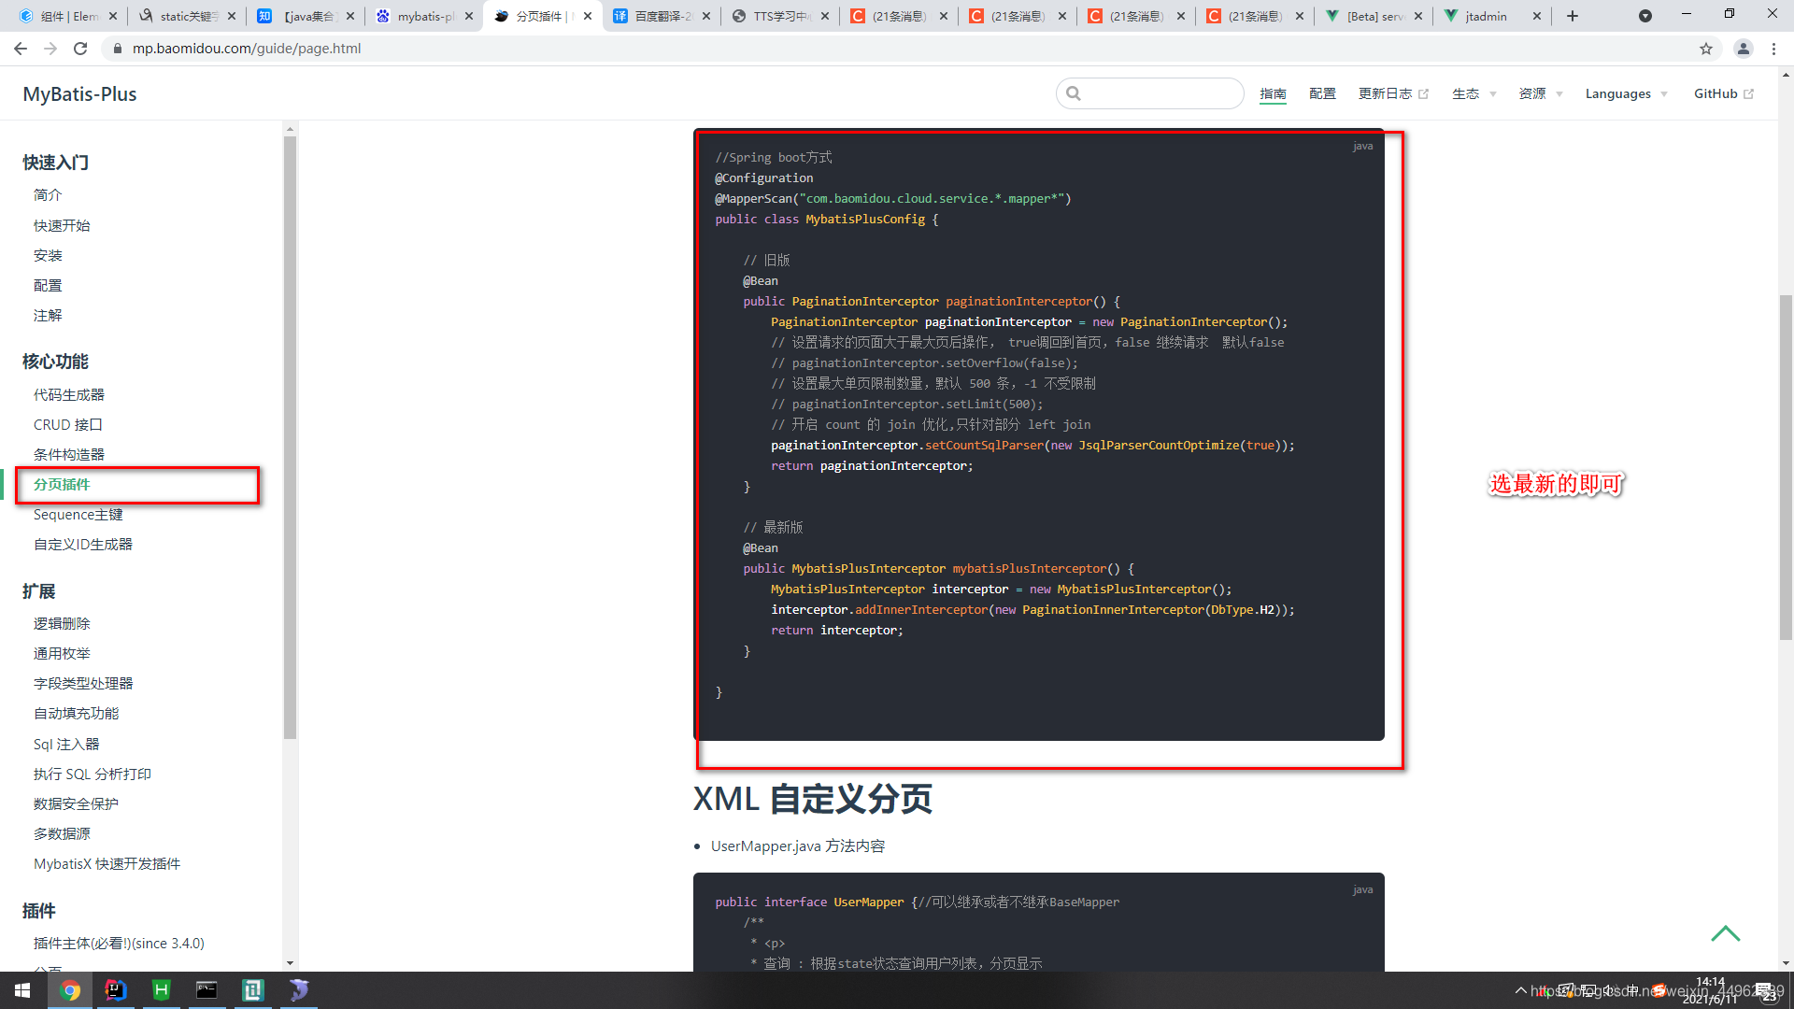The width and height of the screenshot is (1794, 1009).
Task: Switch to the TTS学习中心 tab
Action: pos(778,16)
